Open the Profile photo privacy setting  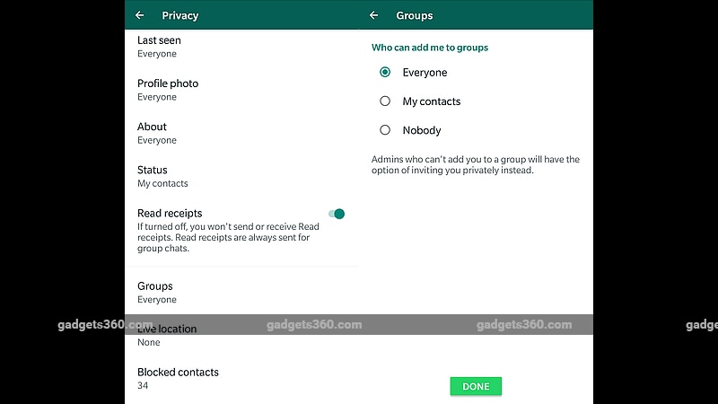tap(168, 90)
